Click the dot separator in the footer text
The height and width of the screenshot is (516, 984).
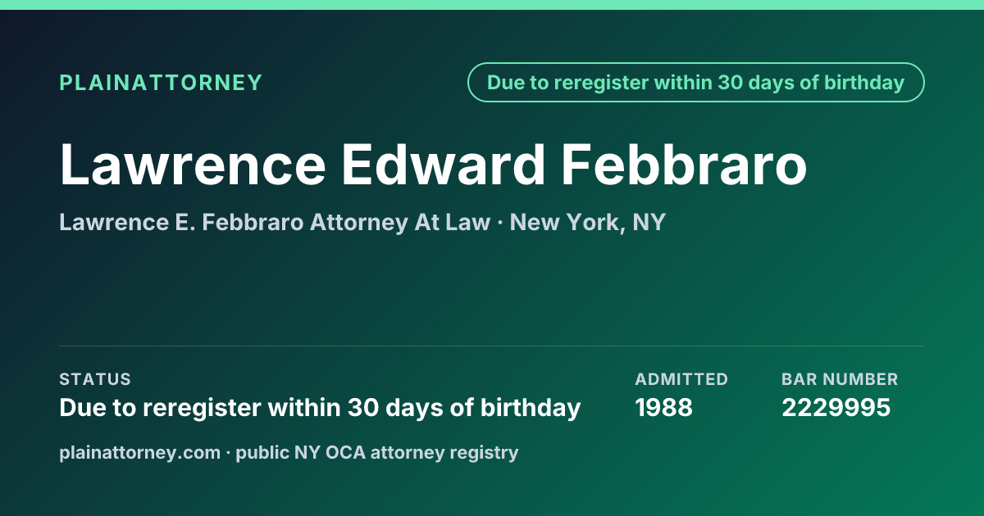click(x=228, y=452)
